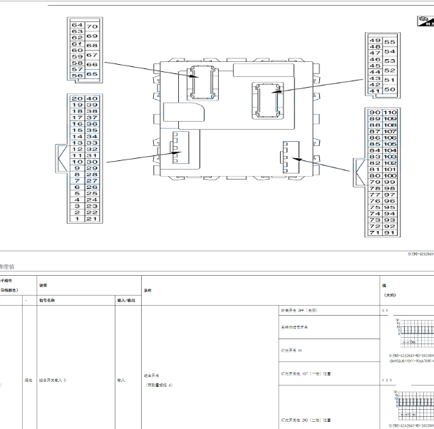Click pin 5 in the lower-left connector
434x429 pixels.
pos(77,194)
